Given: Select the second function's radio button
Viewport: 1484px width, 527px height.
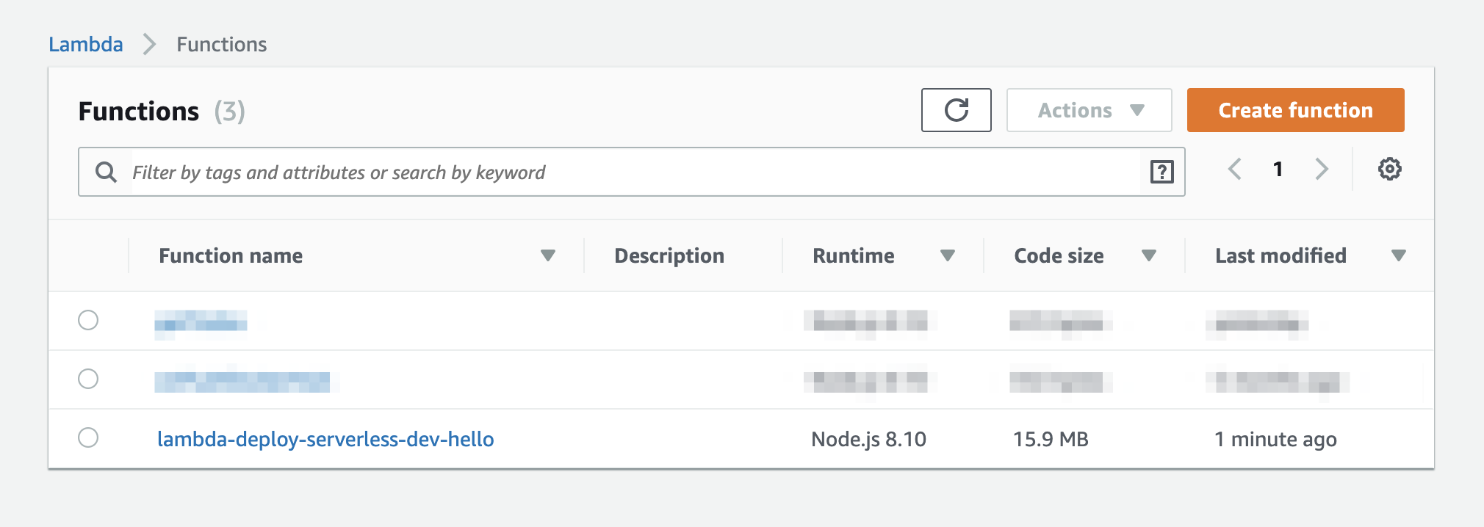Looking at the screenshot, I should click(x=88, y=379).
